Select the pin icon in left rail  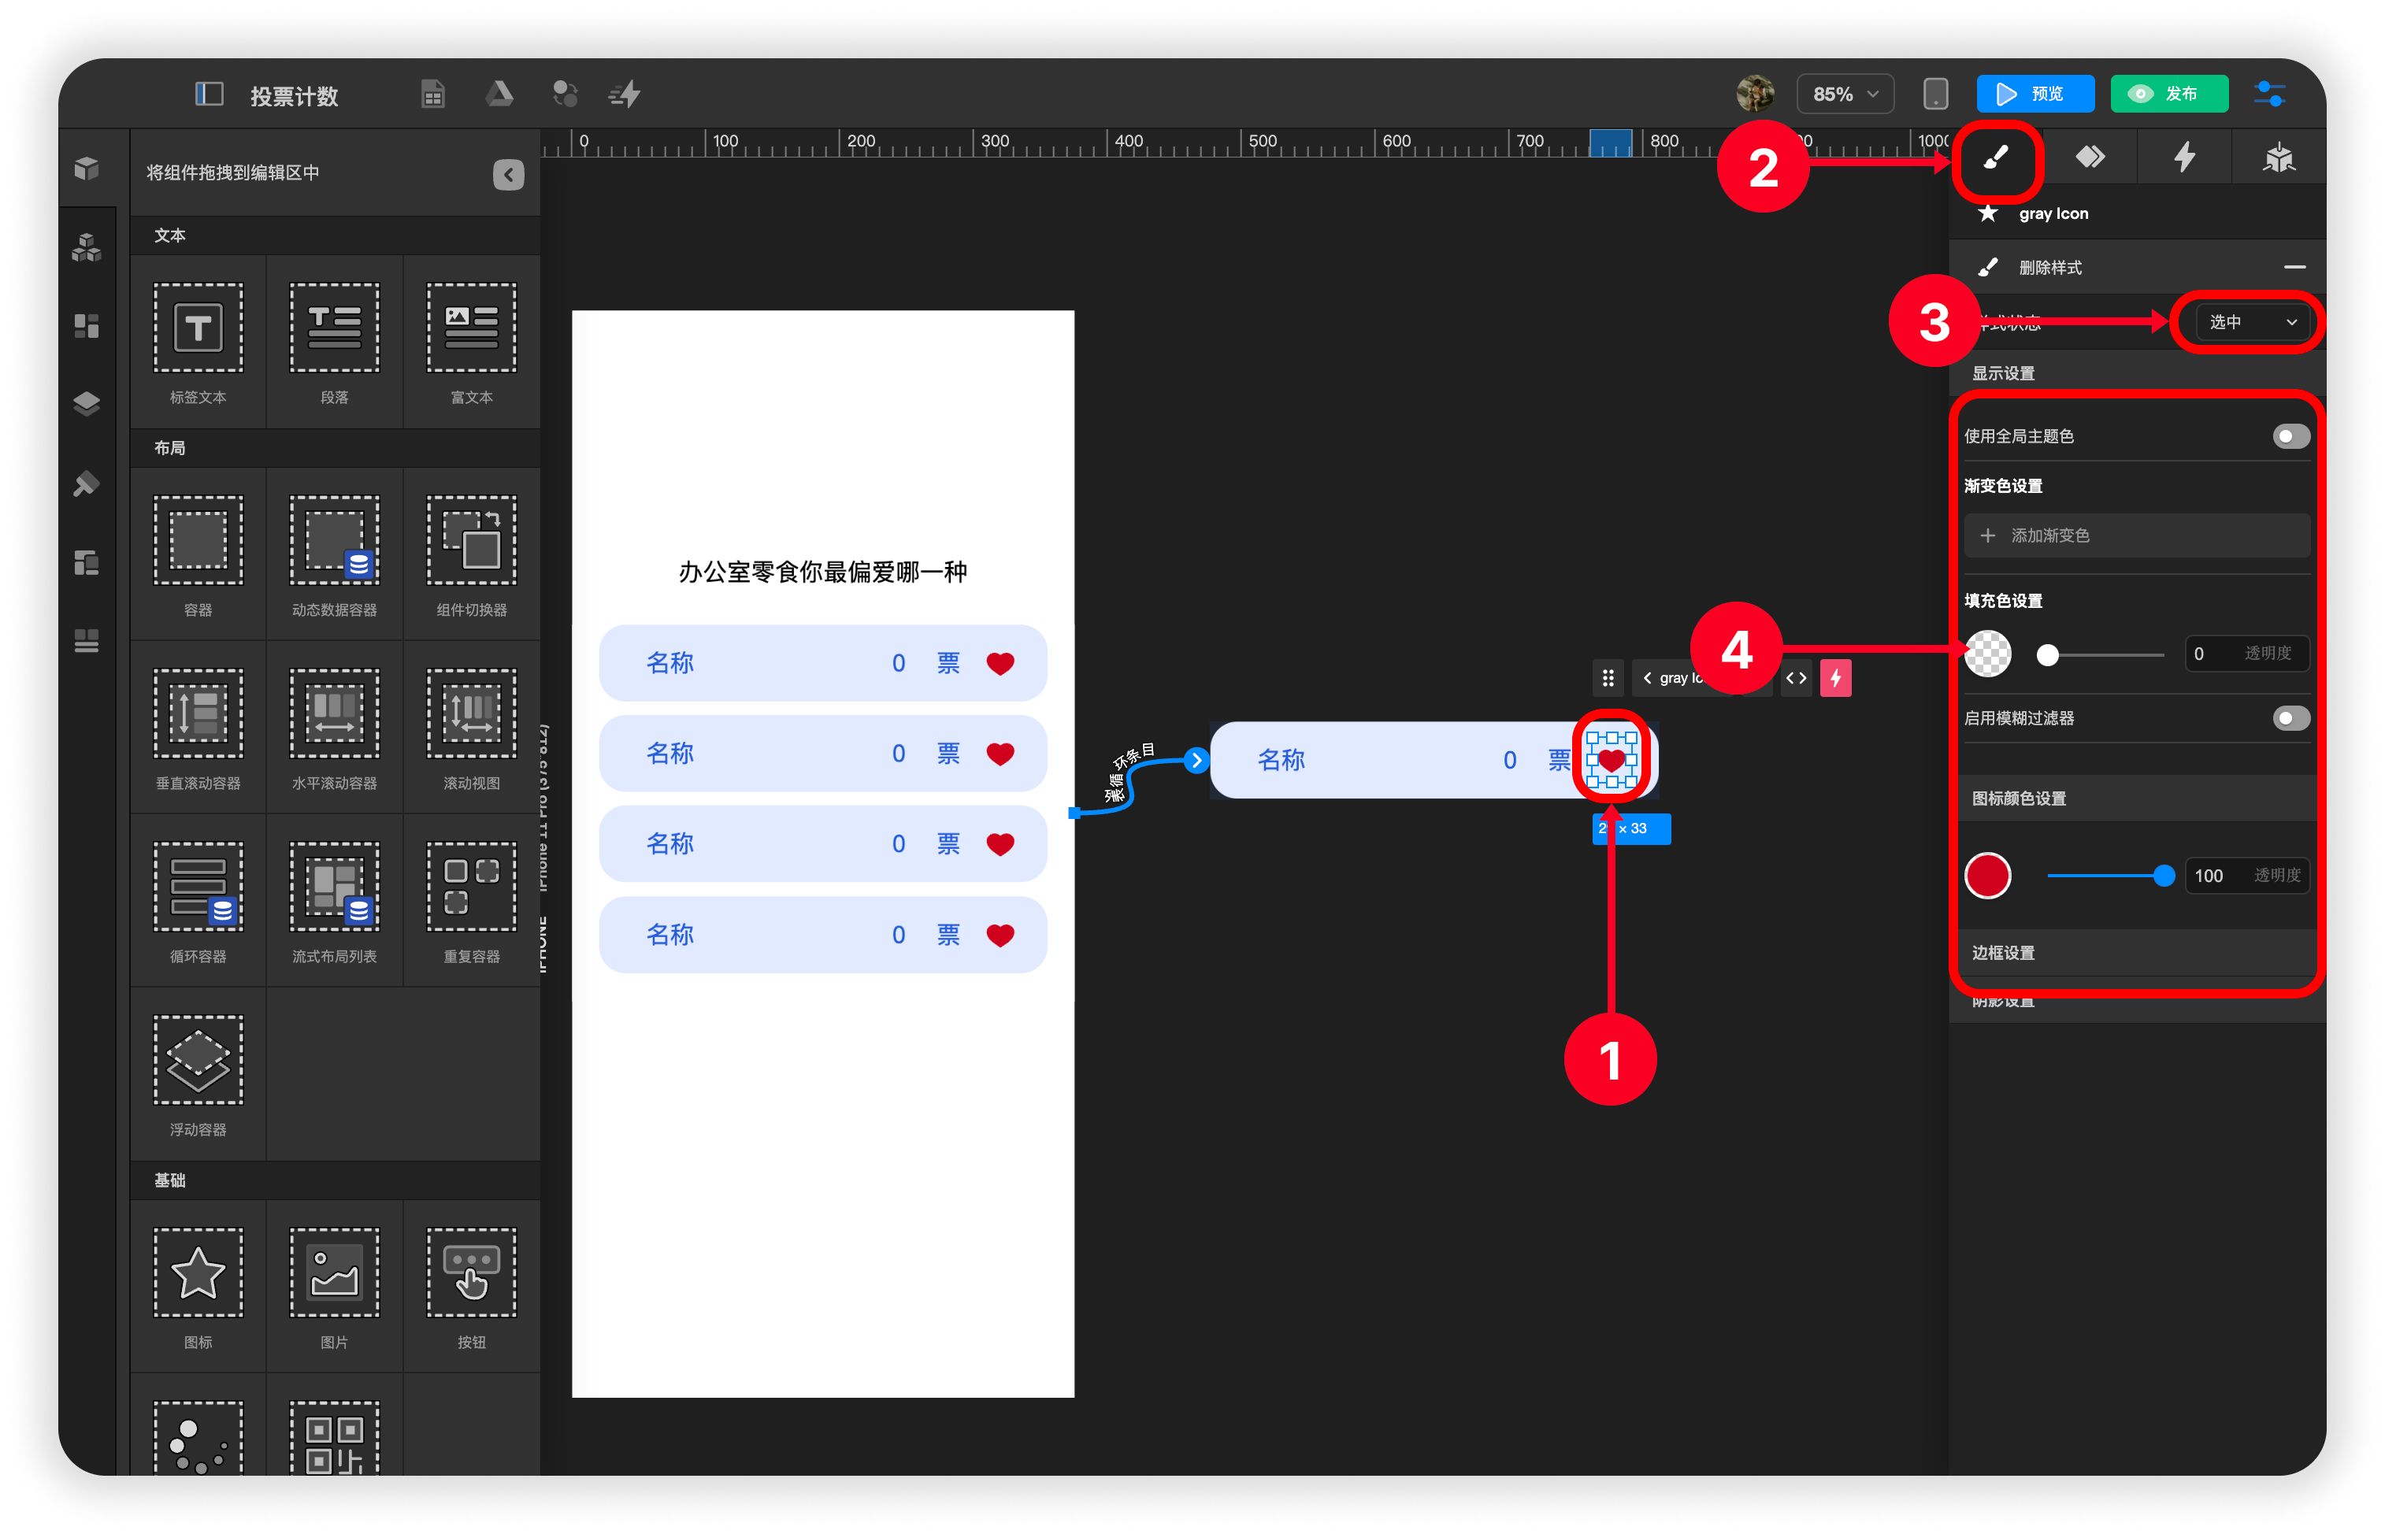point(87,484)
